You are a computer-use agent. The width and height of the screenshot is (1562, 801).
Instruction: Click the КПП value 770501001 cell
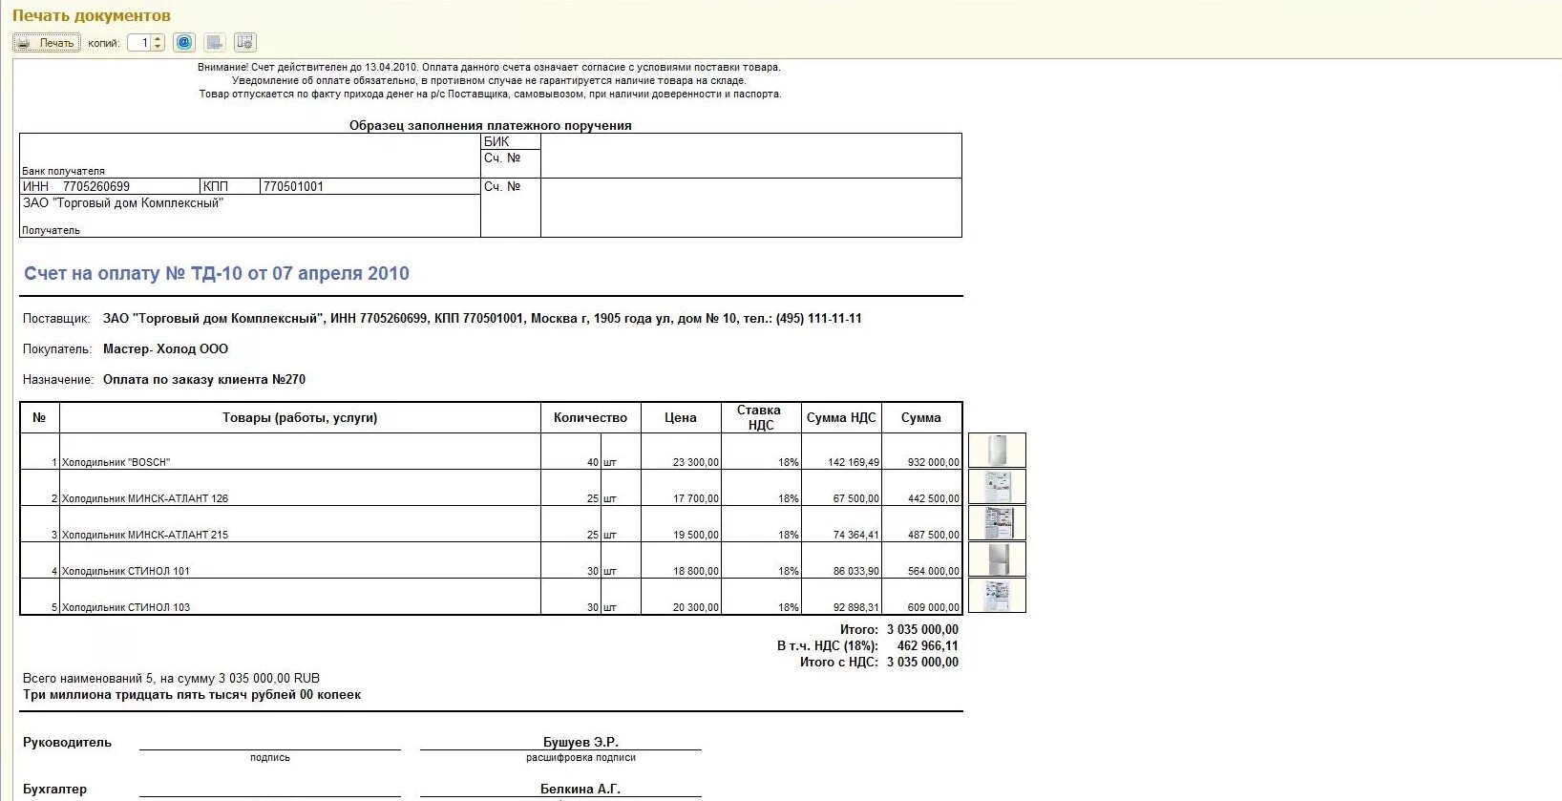click(x=369, y=186)
